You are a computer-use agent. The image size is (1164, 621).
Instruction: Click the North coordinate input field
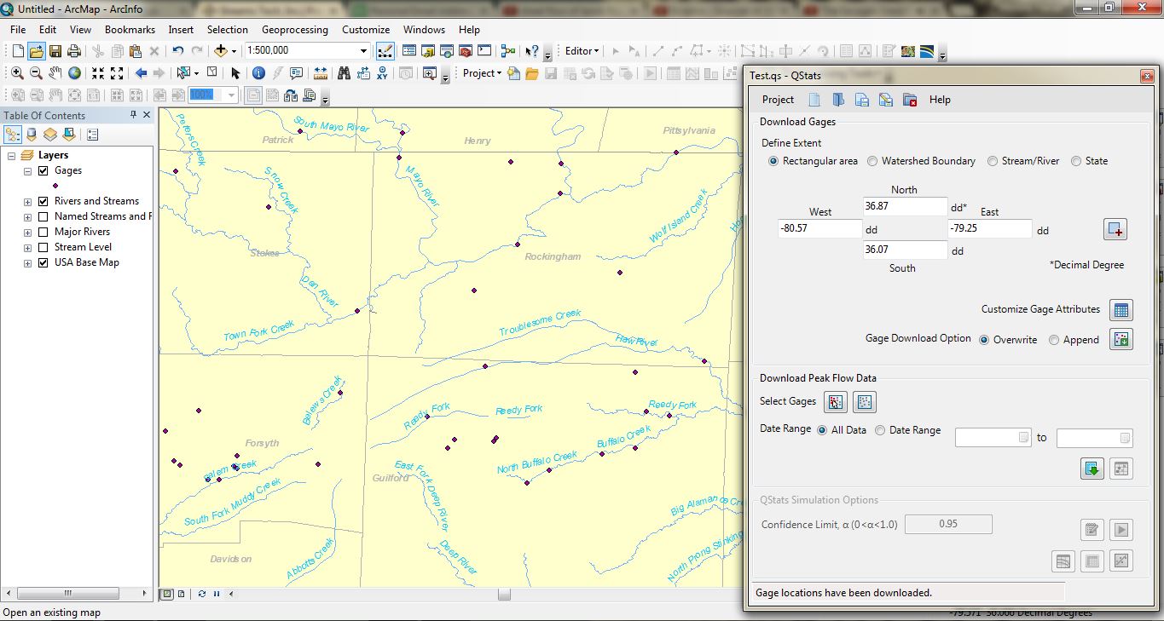click(x=905, y=206)
